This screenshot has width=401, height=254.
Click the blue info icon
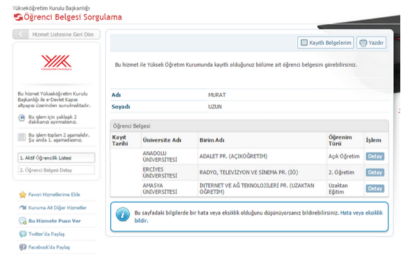click(x=123, y=214)
